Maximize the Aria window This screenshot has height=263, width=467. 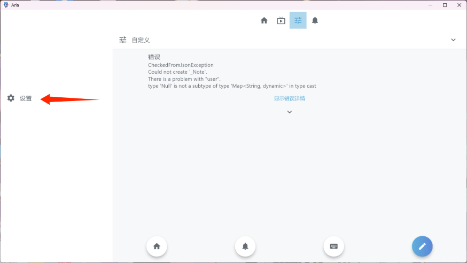(445, 5)
